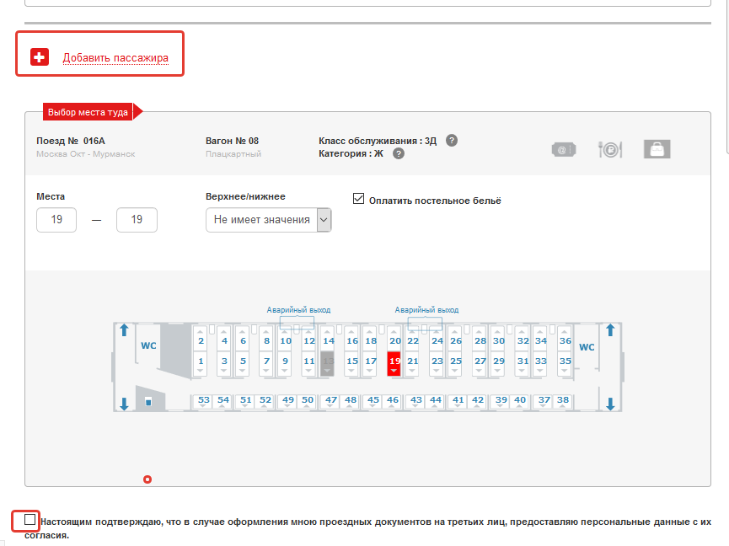Select seat 28 on the wagon map
The image size is (729, 546).
coord(480,340)
